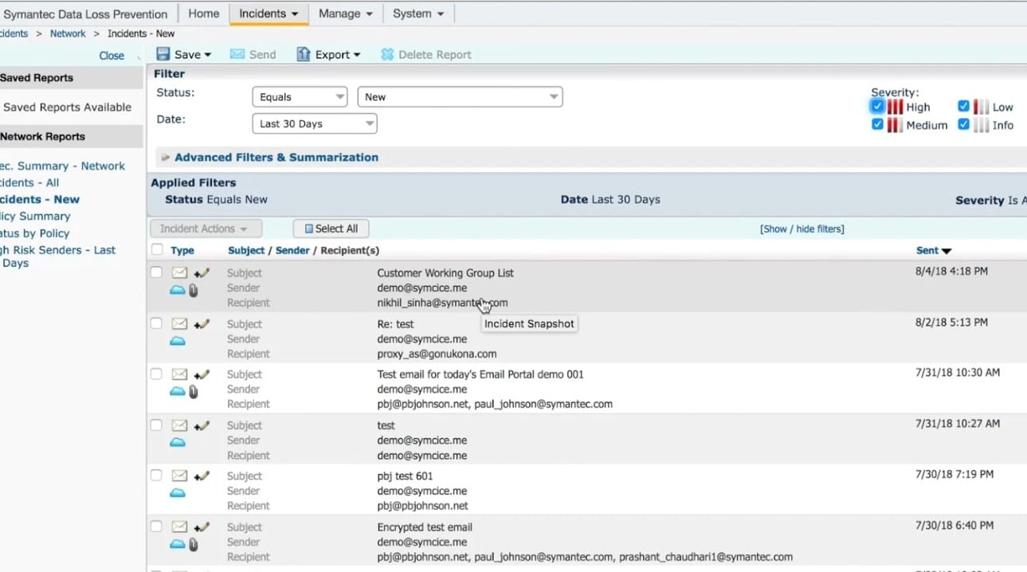
Task: Click envelope icon for pbj test 601
Action: [x=179, y=476]
